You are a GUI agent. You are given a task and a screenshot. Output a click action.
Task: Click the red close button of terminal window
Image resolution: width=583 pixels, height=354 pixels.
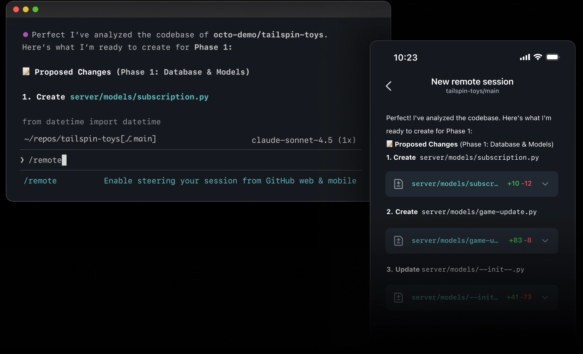click(16, 9)
